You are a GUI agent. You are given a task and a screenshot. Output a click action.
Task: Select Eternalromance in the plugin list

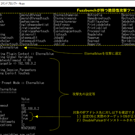point(65,18)
